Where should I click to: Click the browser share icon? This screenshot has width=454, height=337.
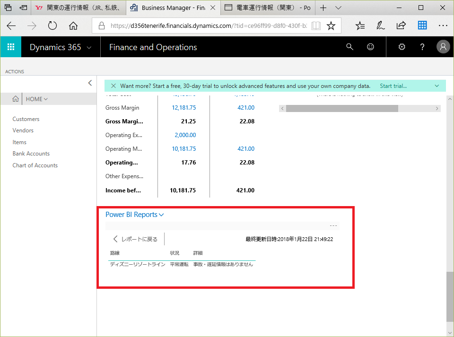401,26
